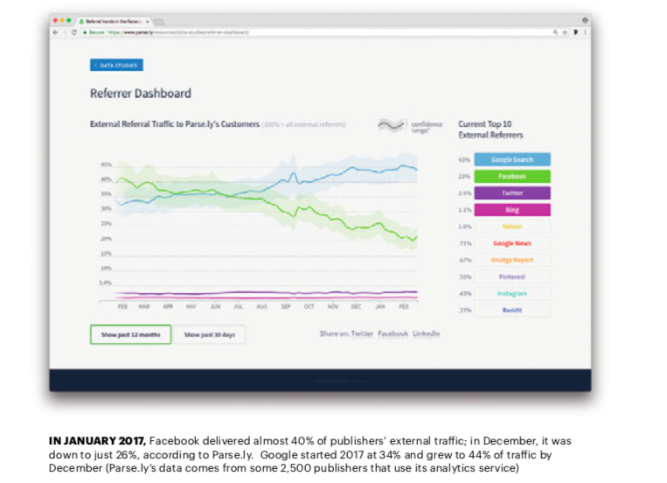Select Show past 30 days
This screenshot has height=483, width=667.
(209, 335)
